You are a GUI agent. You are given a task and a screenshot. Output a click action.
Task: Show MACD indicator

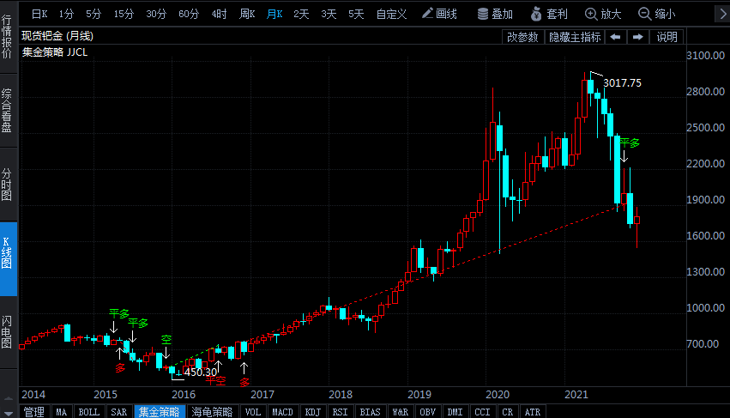click(282, 412)
